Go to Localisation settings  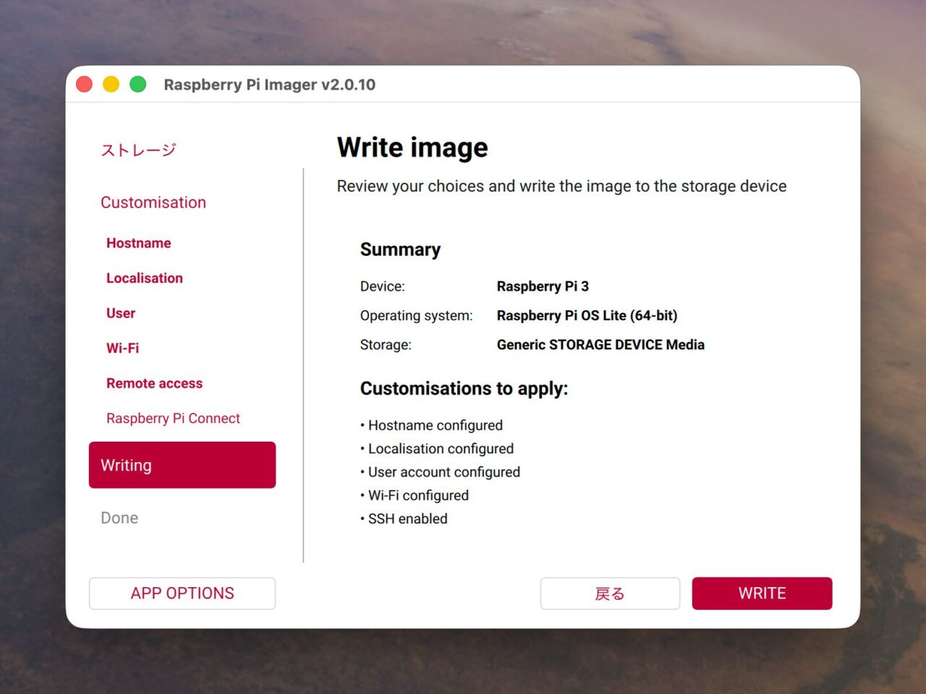click(x=145, y=278)
